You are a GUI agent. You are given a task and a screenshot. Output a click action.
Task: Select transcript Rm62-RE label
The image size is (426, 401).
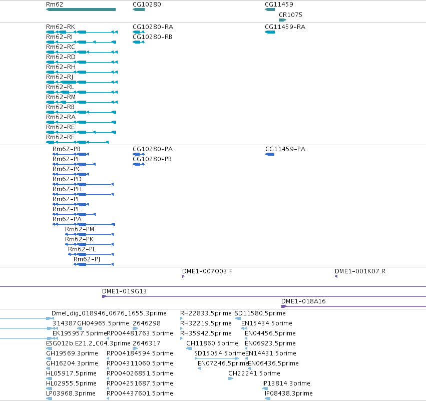(60, 127)
